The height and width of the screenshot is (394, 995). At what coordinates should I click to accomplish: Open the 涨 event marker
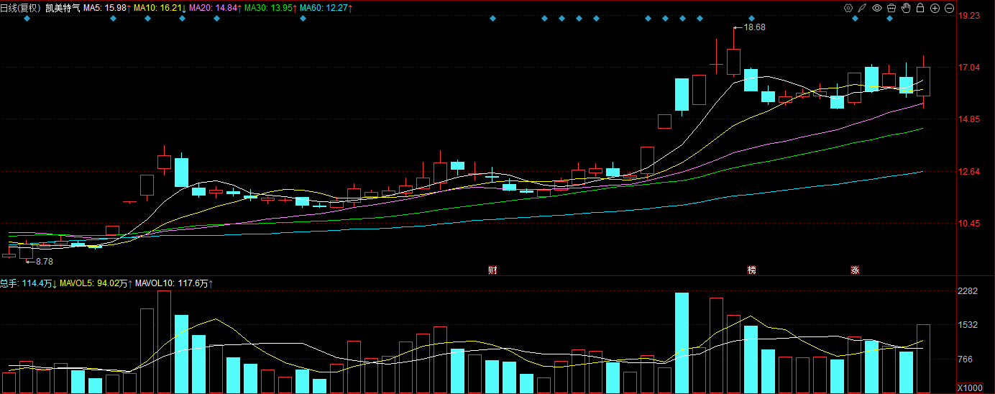[x=855, y=270]
